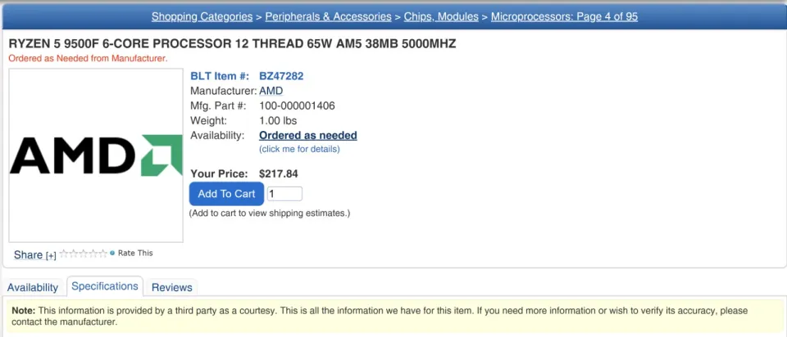The image size is (787, 337).
Task: Click the AMD logo product image
Action: point(96,155)
